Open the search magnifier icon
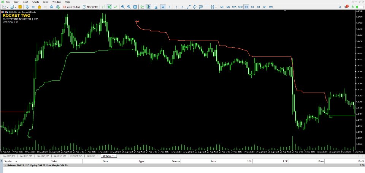 [x=340, y=7]
